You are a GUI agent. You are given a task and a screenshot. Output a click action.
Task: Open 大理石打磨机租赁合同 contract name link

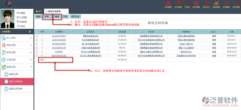pyautogui.click(x=91, y=48)
